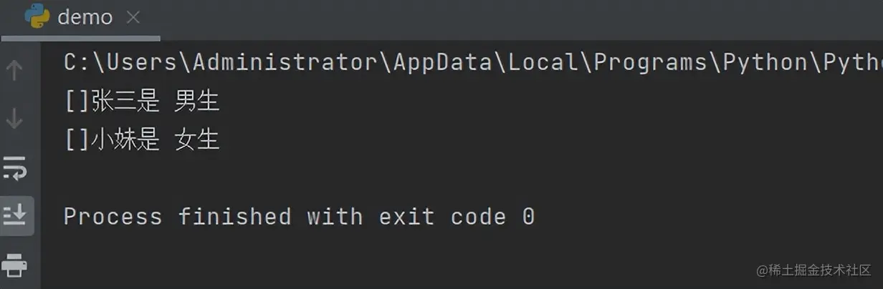
Task: Click the word 男生 in the output
Action: (197, 102)
